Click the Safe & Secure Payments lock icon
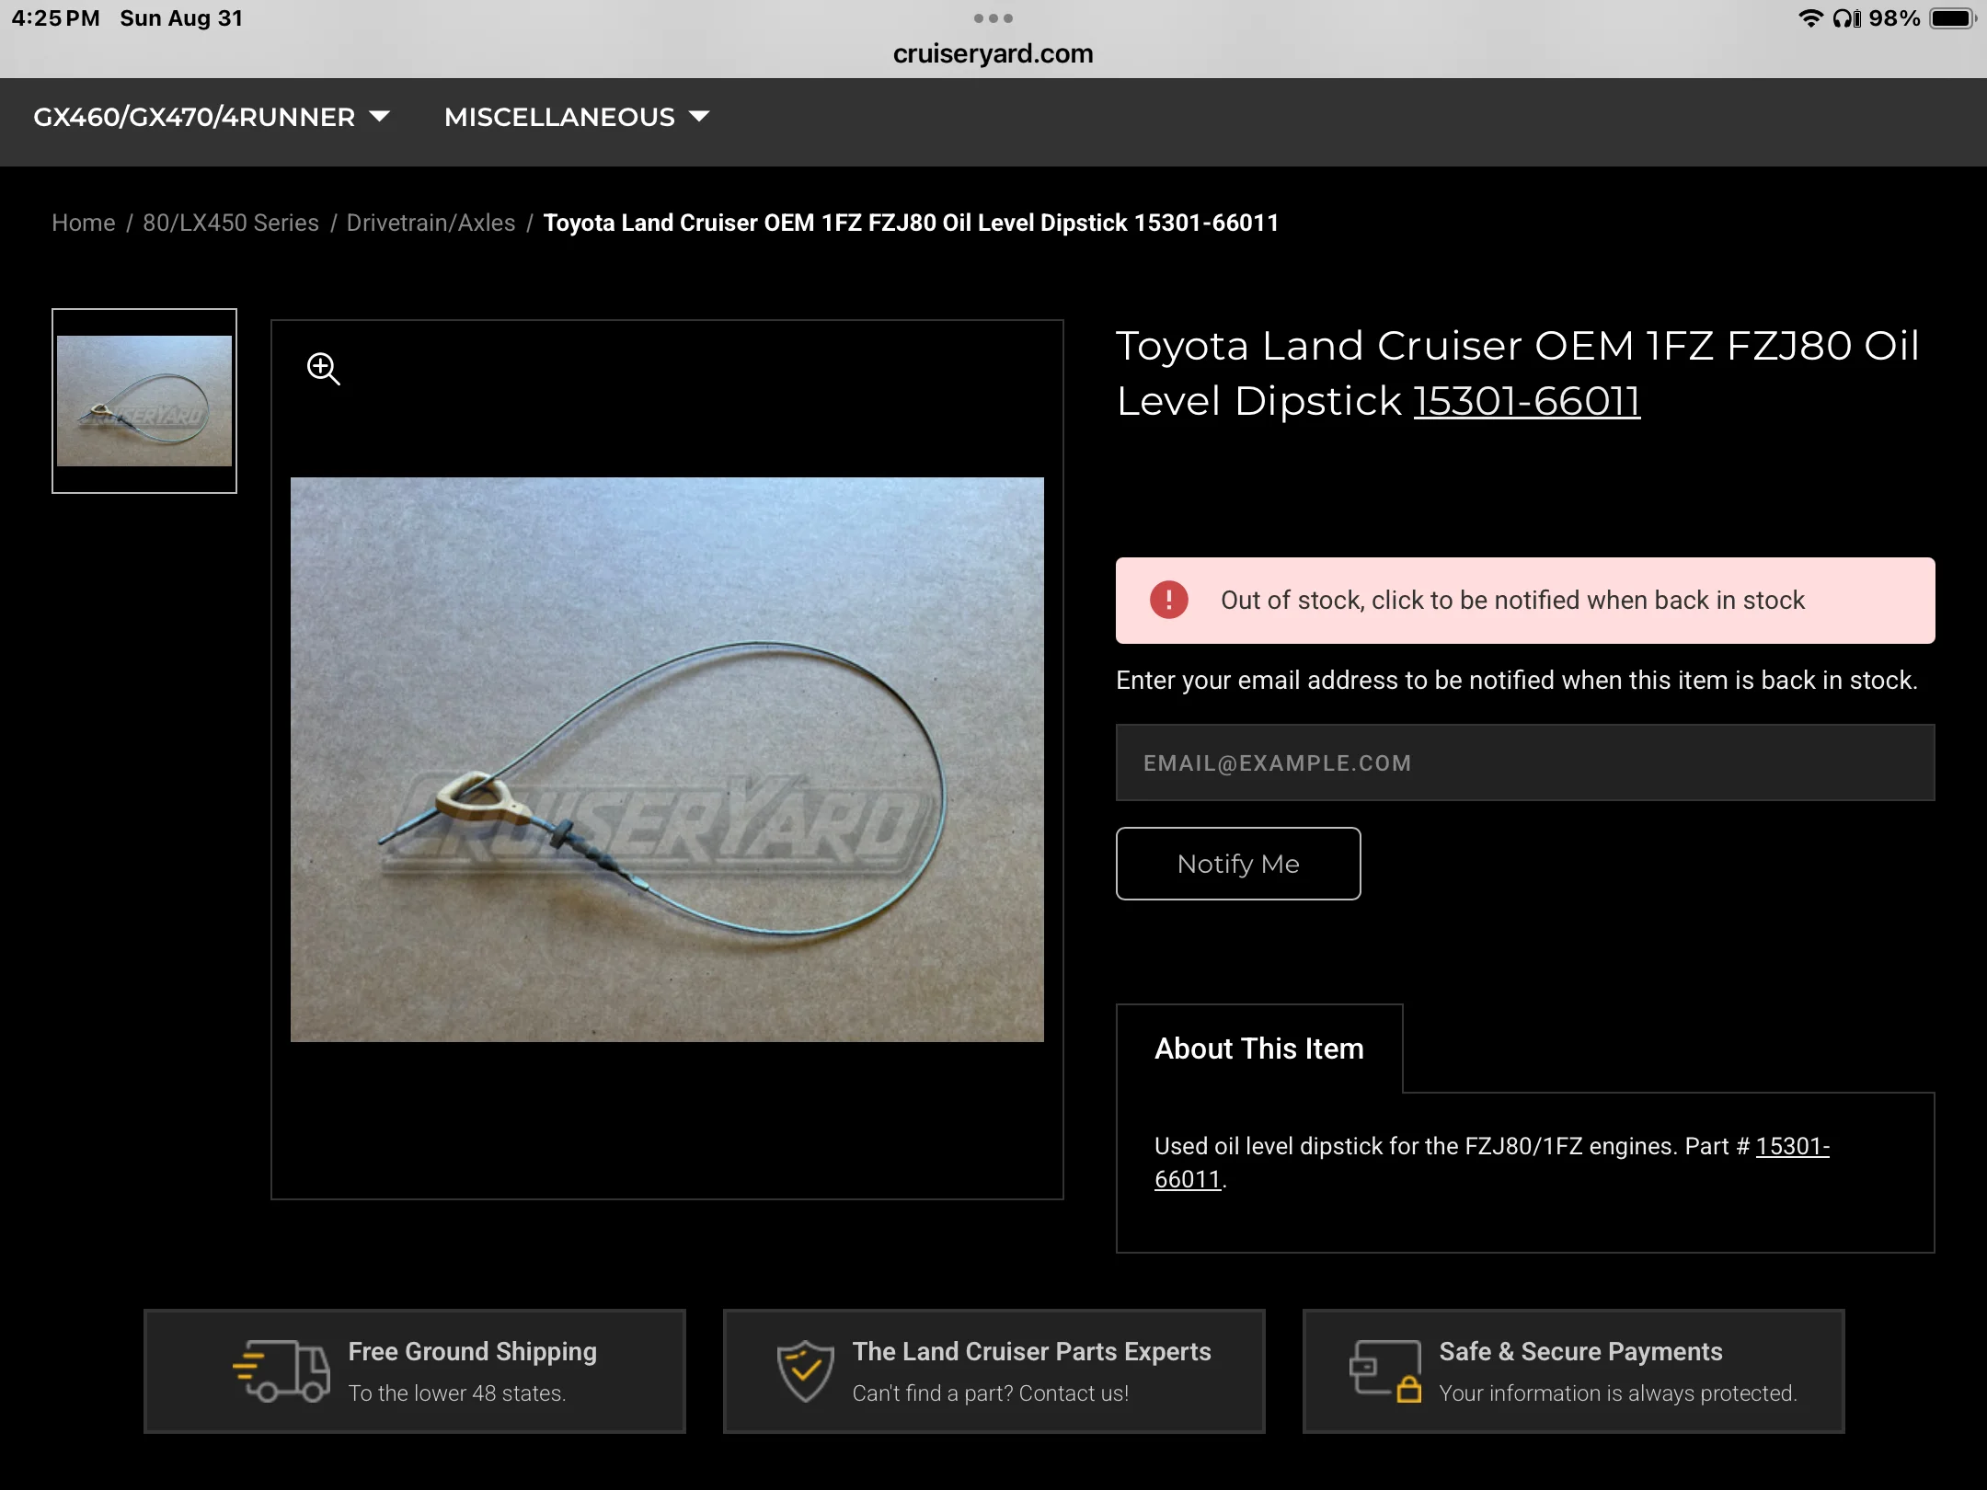This screenshot has height=1490, width=1987. (1384, 1370)
